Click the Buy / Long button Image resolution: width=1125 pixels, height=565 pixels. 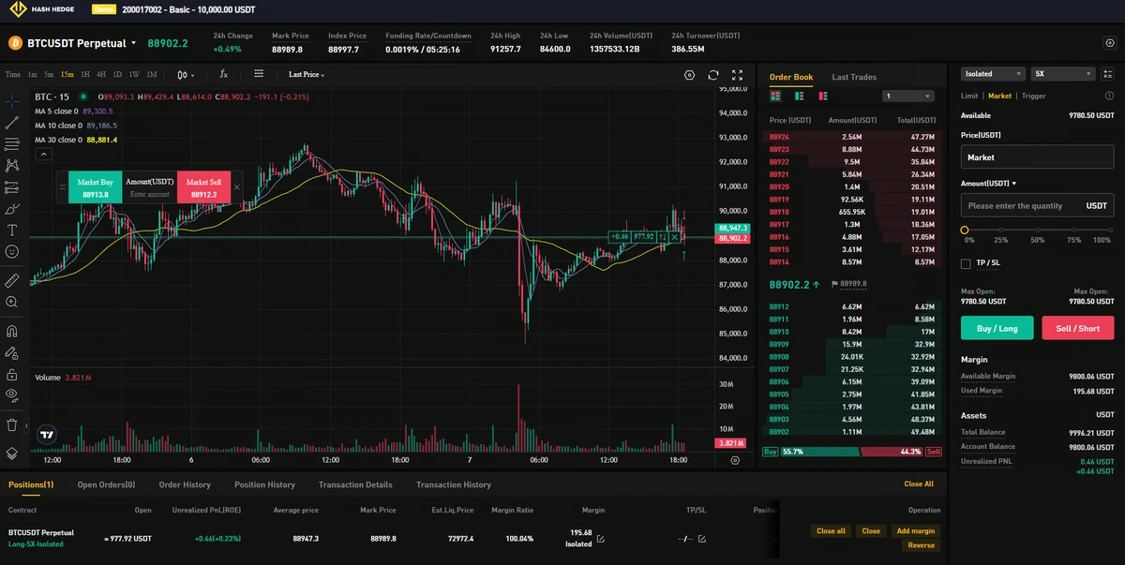point(997,328)
